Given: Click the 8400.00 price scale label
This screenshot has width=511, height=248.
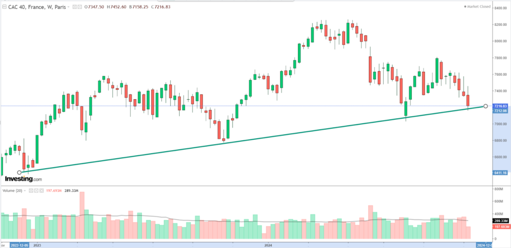Looking at the screenshot, I should [500, 8].
